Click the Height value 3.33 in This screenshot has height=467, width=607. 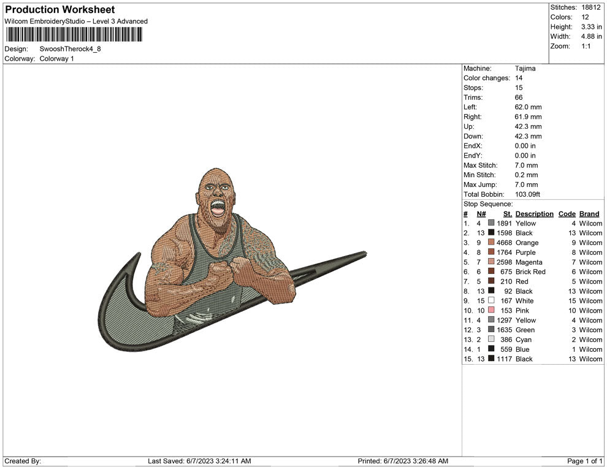tap(591, 27)
